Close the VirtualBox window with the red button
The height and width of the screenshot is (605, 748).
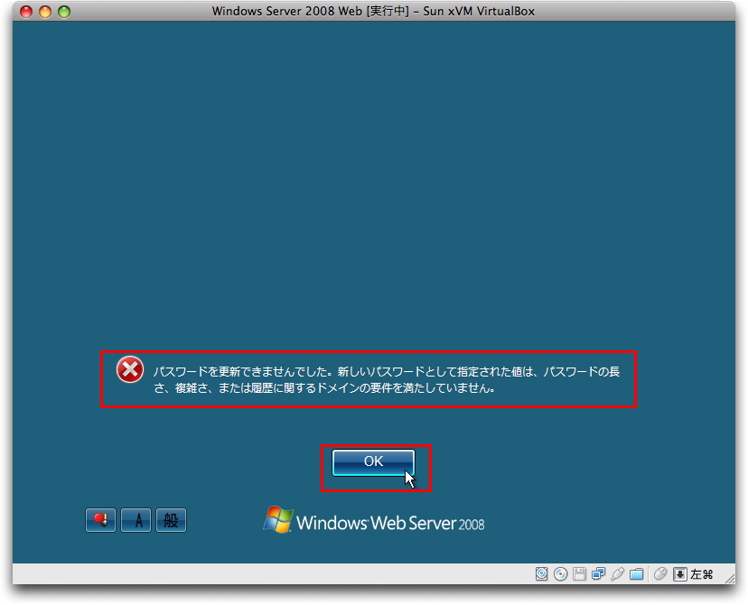[26, 12]
